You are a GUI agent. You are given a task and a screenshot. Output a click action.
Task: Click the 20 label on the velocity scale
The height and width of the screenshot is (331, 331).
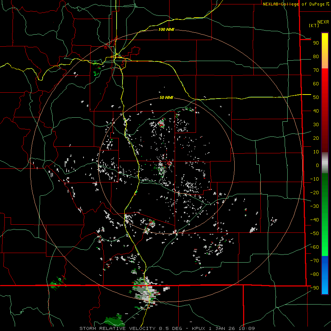tap(316, 138)
